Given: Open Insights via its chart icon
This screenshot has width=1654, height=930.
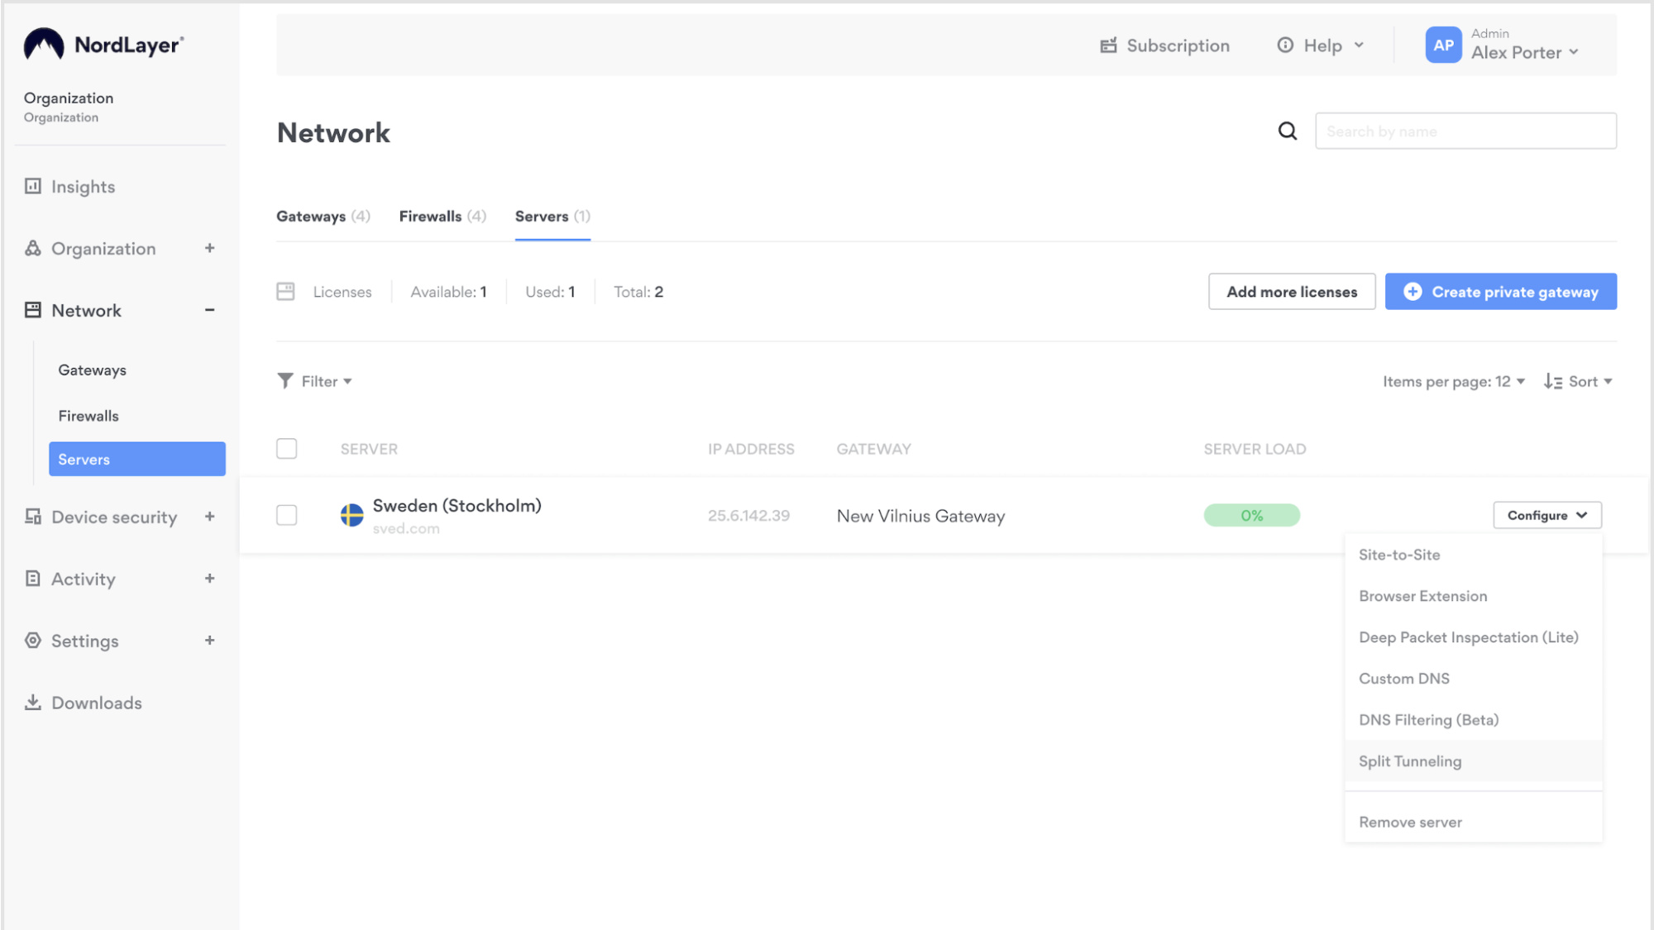Looking at the screenshot, I should pos(33,186).
